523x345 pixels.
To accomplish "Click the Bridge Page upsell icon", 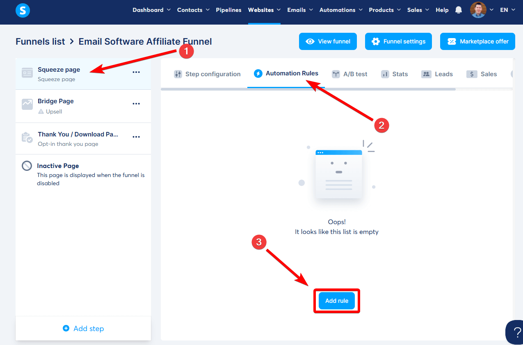I will tap(27, 104).
